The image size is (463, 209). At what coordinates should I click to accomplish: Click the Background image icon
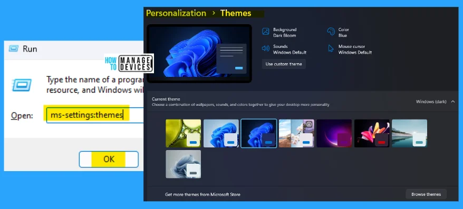[266, 32]
